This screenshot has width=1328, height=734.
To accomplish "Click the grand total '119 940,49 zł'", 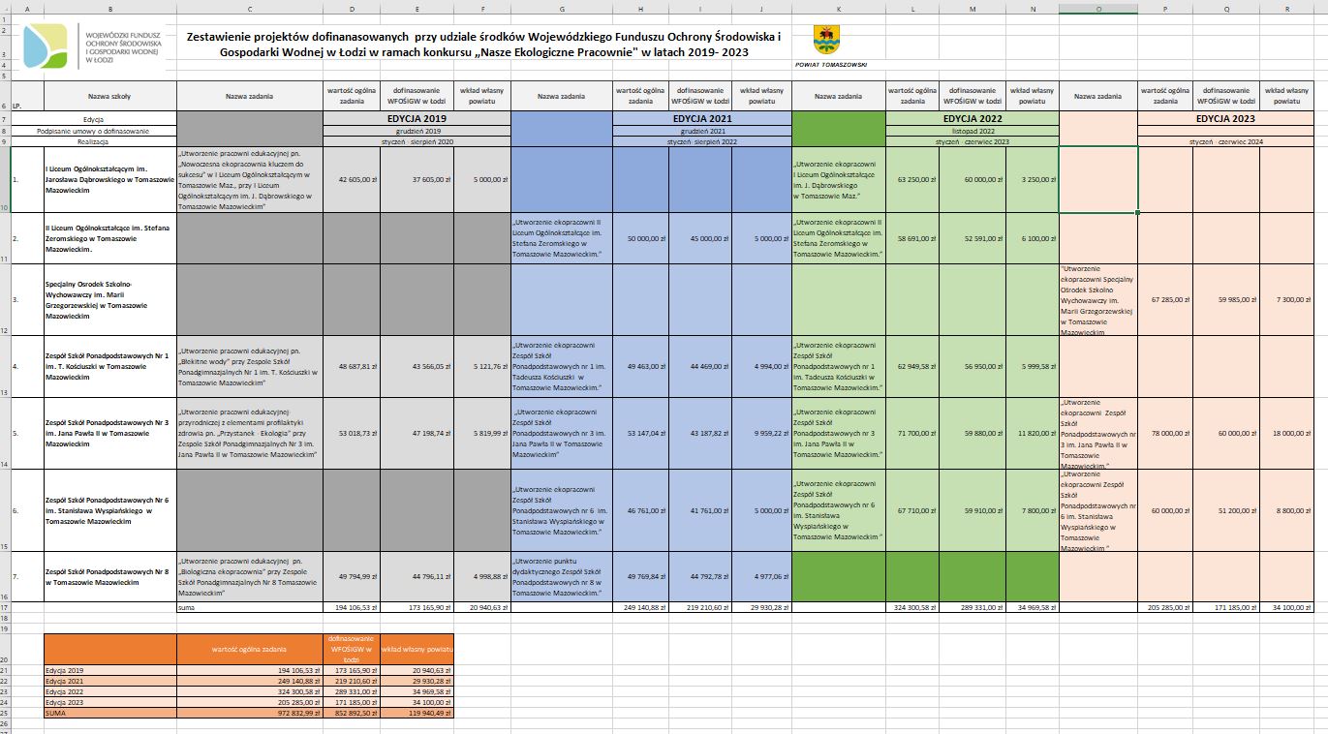I will (x=417, y=713).
